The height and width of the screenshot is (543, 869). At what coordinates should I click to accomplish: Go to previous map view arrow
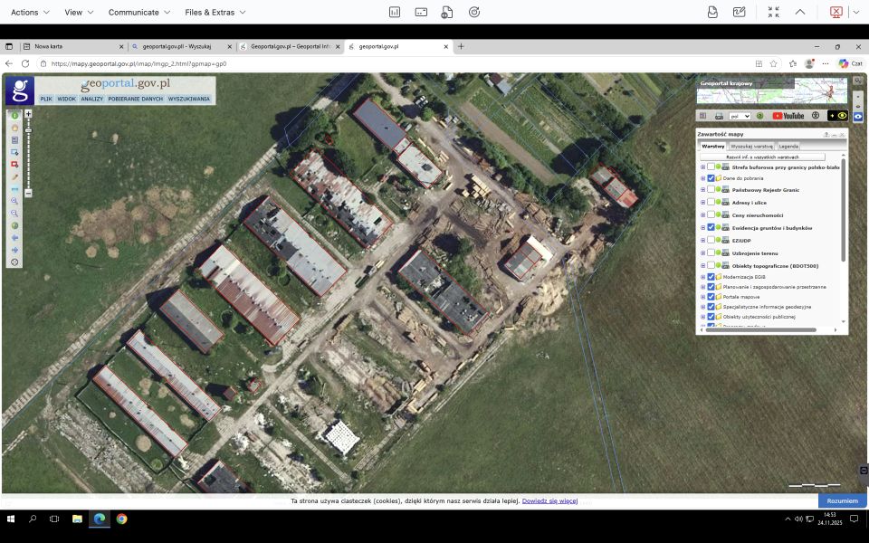14,238
